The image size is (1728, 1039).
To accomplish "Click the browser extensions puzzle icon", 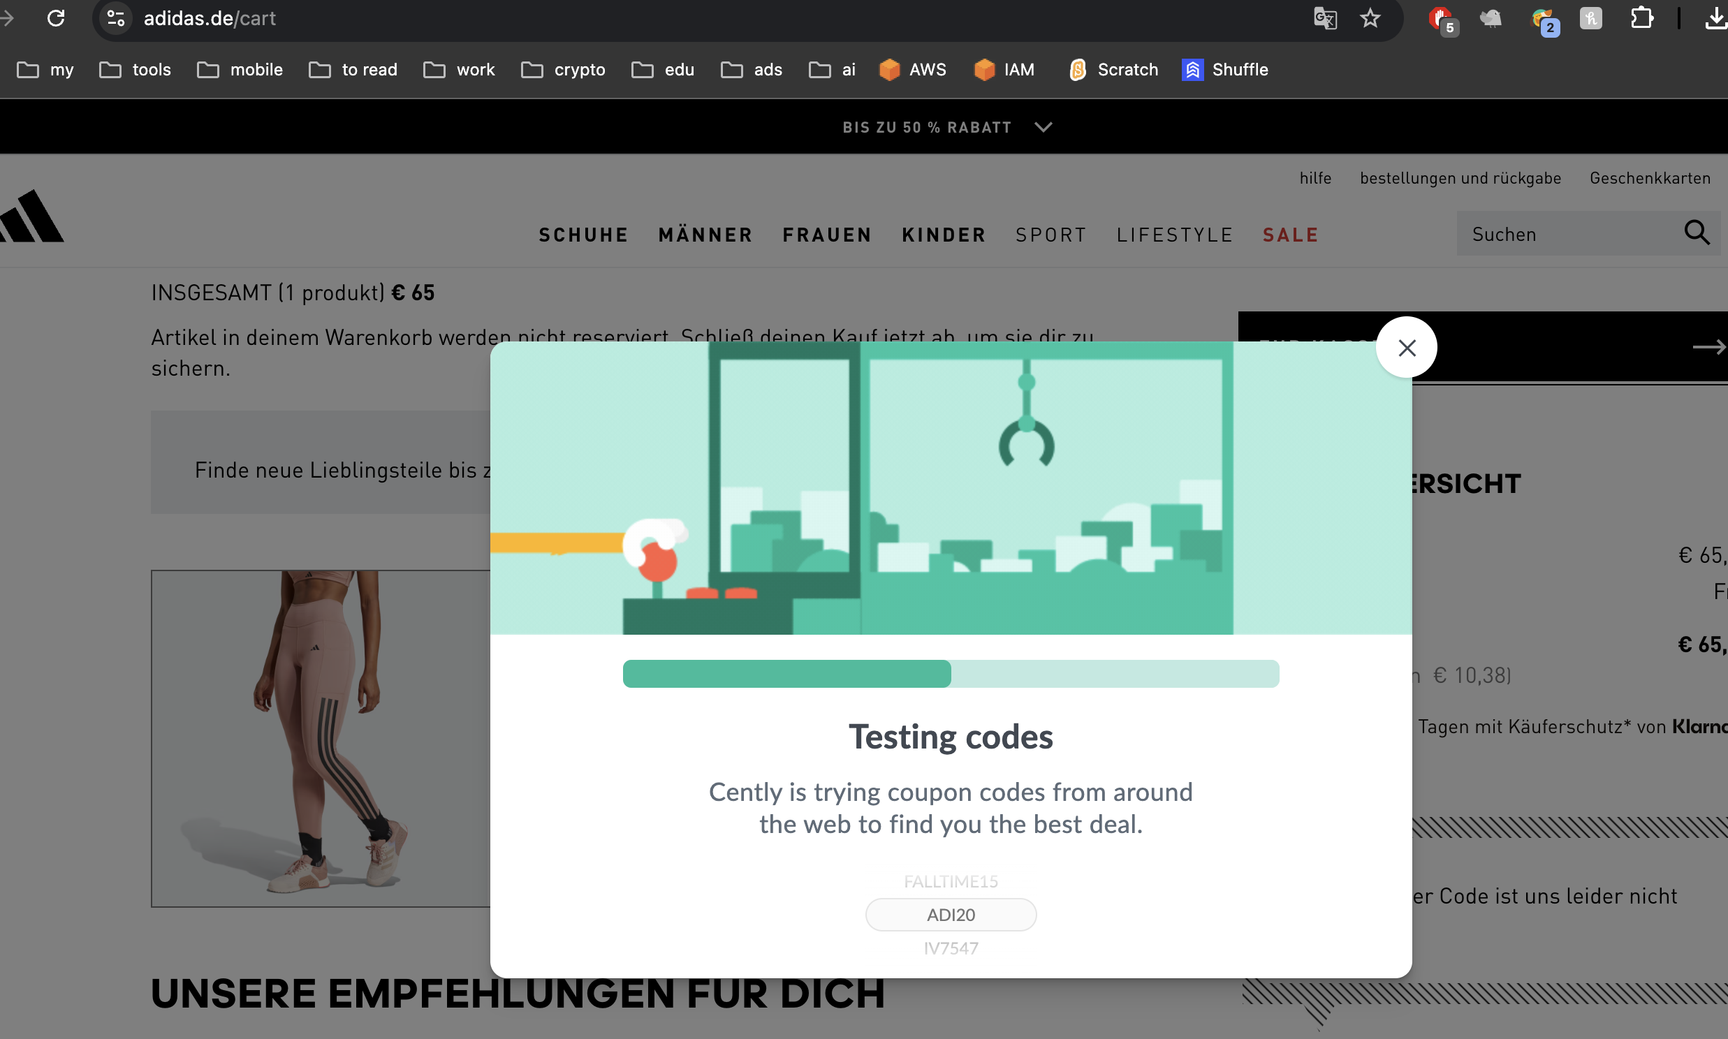I will click(x=1641, y=17).
